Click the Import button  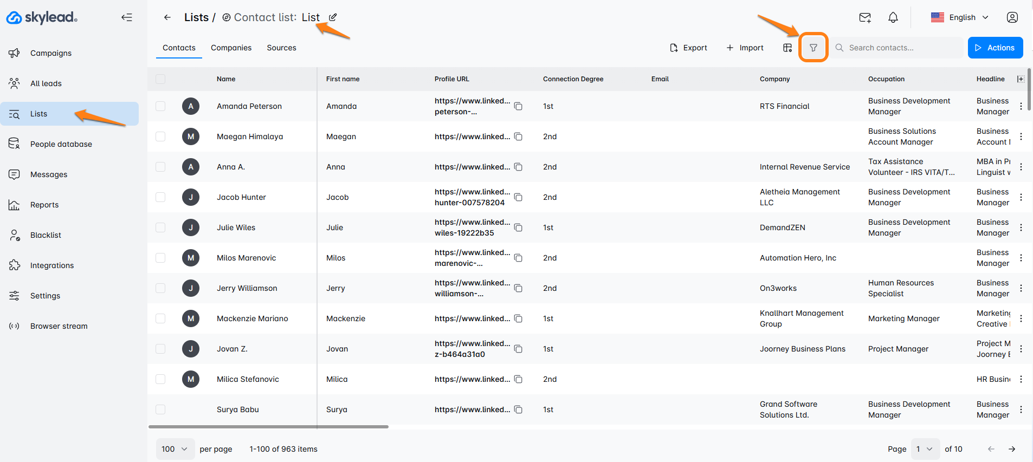pos(745,48)
